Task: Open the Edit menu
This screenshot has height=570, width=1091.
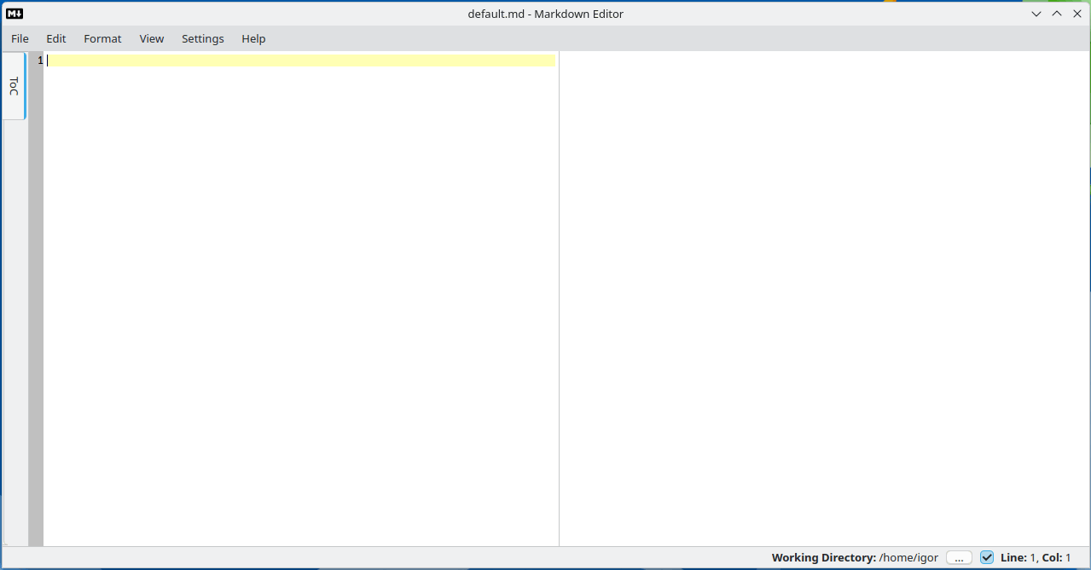Action: pos(56,38)
